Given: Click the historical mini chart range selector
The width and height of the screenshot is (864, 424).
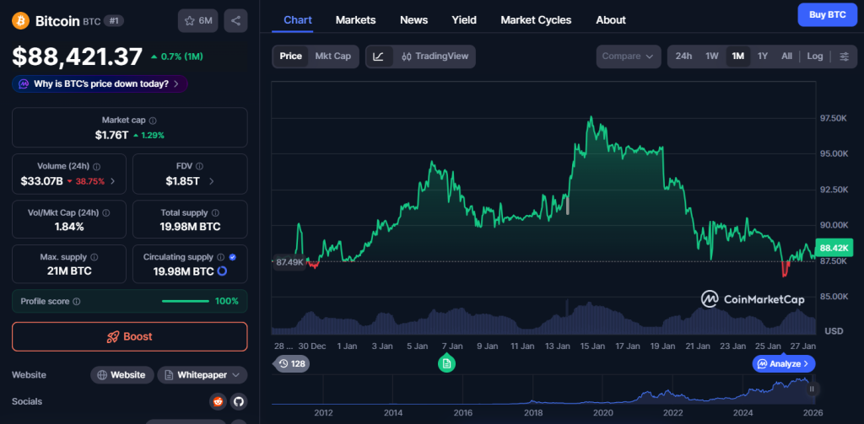Looking at the screenshot, I should [x=543, y=391].
